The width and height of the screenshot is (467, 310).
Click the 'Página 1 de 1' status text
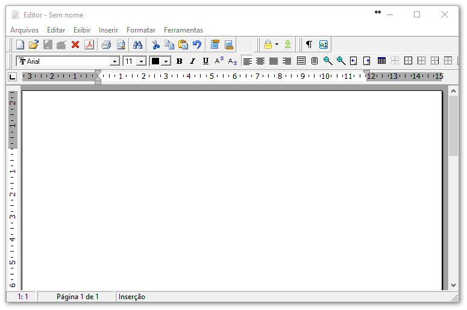click(78, 297)
